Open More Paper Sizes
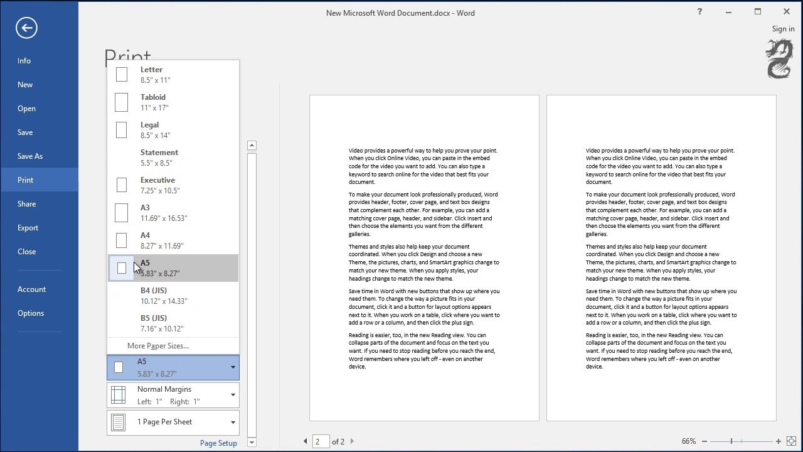The height and width of the screenshot is (452, 803). pos(173,346)
